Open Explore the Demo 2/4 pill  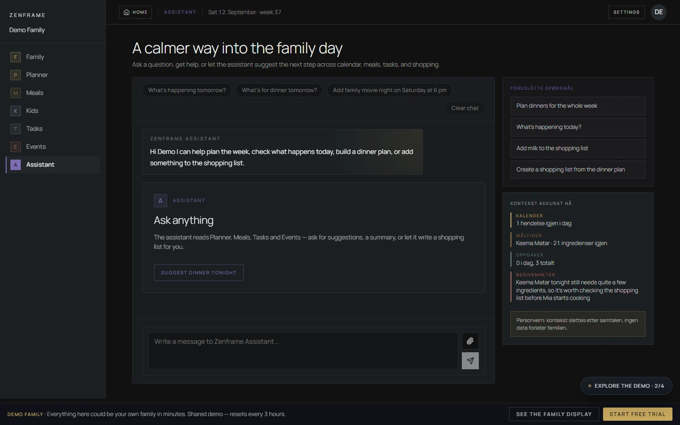click(626, 386)
